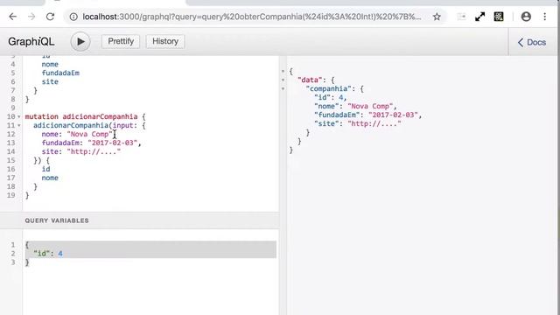Collapse the mutation block at line 10
Image resolution: width=560 pixels, height=315 pixels.
point(19,116)
